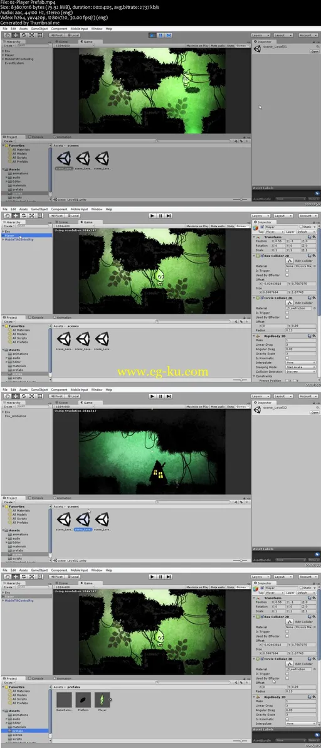The height and width of the screenshot is (748, 321).
Task: Select the Player prefab thumbnail in fourth frame
Action: coord(102,700)
